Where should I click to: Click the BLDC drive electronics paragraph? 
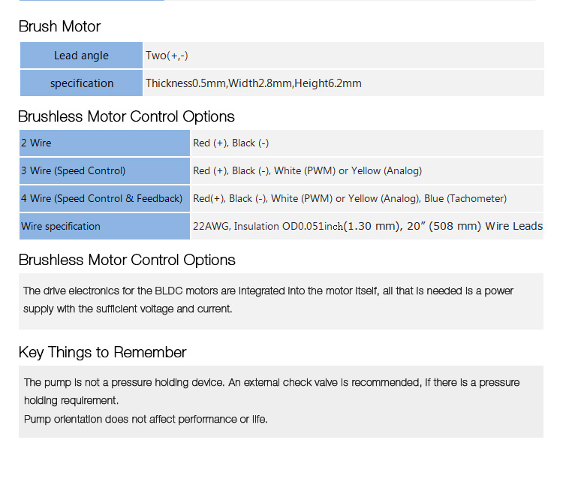268,300
